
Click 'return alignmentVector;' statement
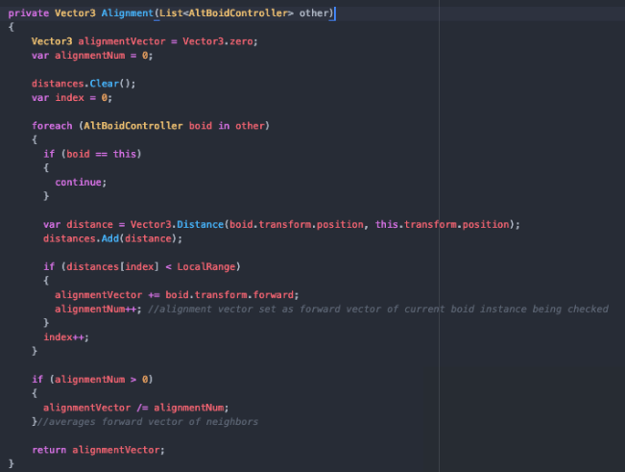click(98, 450)
